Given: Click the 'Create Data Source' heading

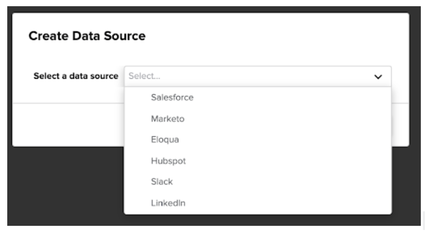Looking at the screenshot, I should point(87,36).
